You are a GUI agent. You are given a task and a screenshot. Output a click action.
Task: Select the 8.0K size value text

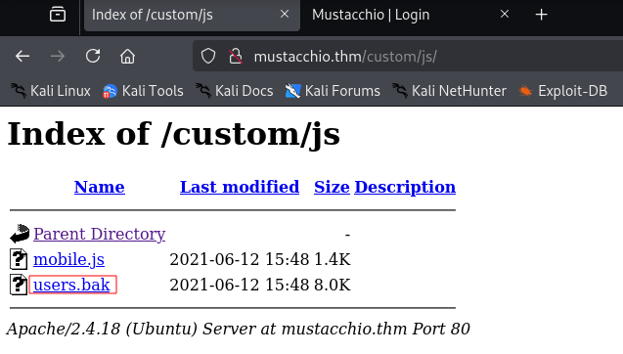point(333,285)
